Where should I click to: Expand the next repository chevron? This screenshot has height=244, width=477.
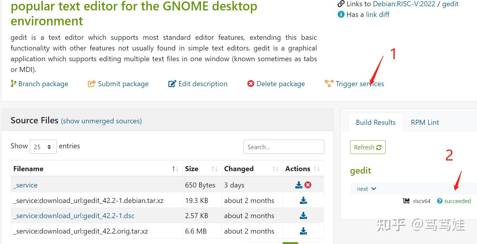click(374, 189)
